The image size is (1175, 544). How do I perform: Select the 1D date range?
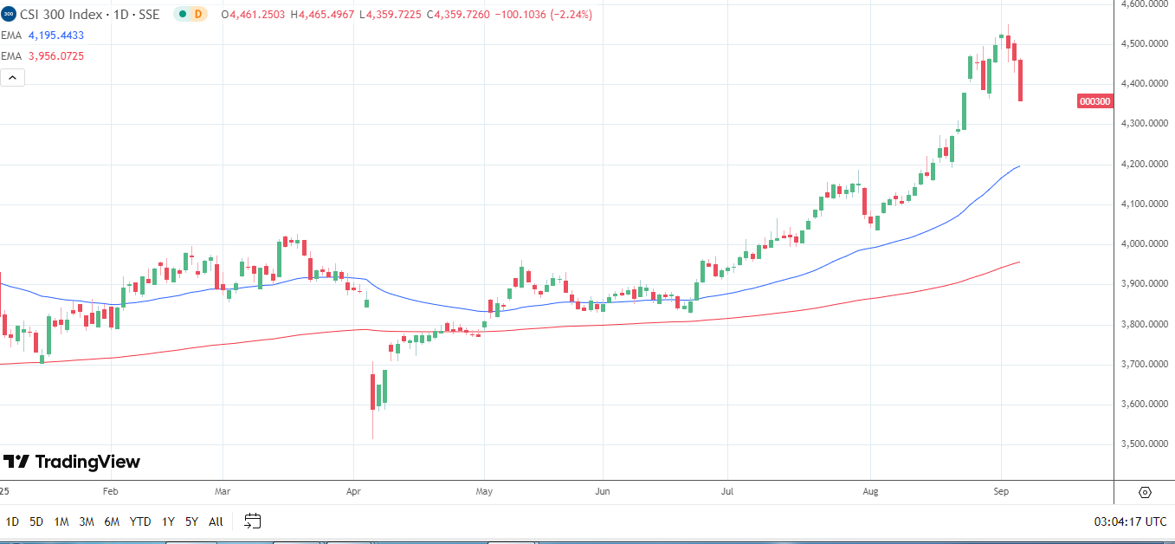click(12, 521)
